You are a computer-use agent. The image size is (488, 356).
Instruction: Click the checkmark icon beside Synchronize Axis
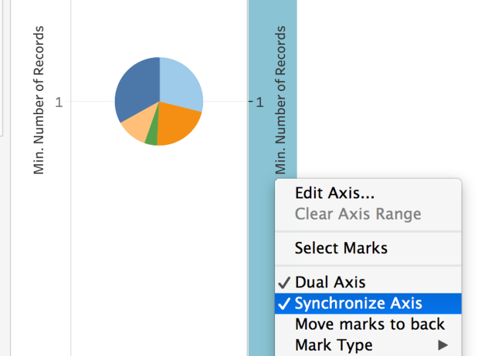(284, 303)
